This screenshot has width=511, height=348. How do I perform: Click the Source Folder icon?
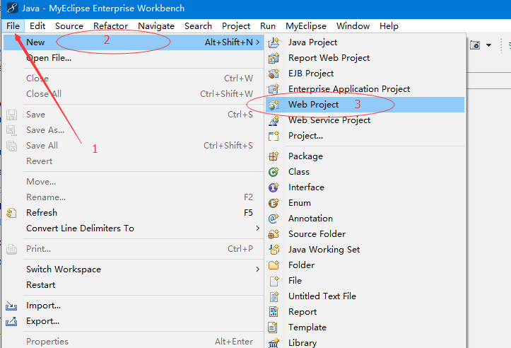point(274,234)
